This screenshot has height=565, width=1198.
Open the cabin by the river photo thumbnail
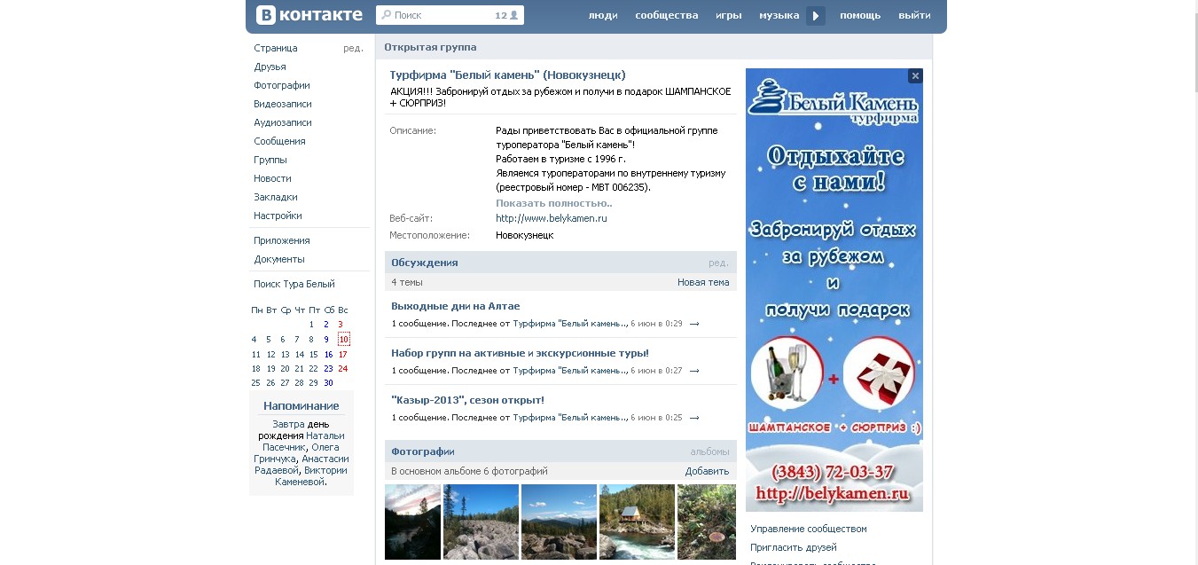coord(638,522)
